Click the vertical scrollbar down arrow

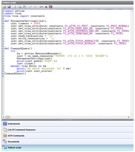(x=132, y=114)
